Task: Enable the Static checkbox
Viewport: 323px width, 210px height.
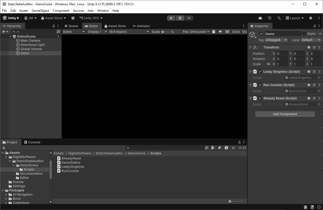Action: click(304, 34)
